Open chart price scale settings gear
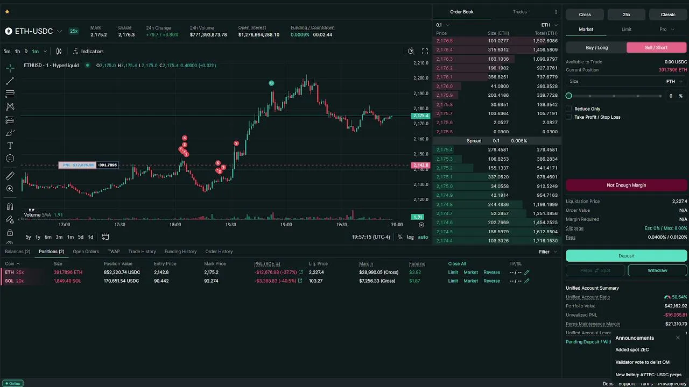This screenshot has width=689, height=387. click(x=421, y=225)
